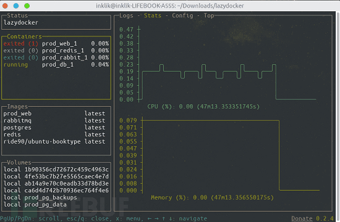
Task: Select the postgres image entry
Action: pyautogui.click(x=54, y=128)
